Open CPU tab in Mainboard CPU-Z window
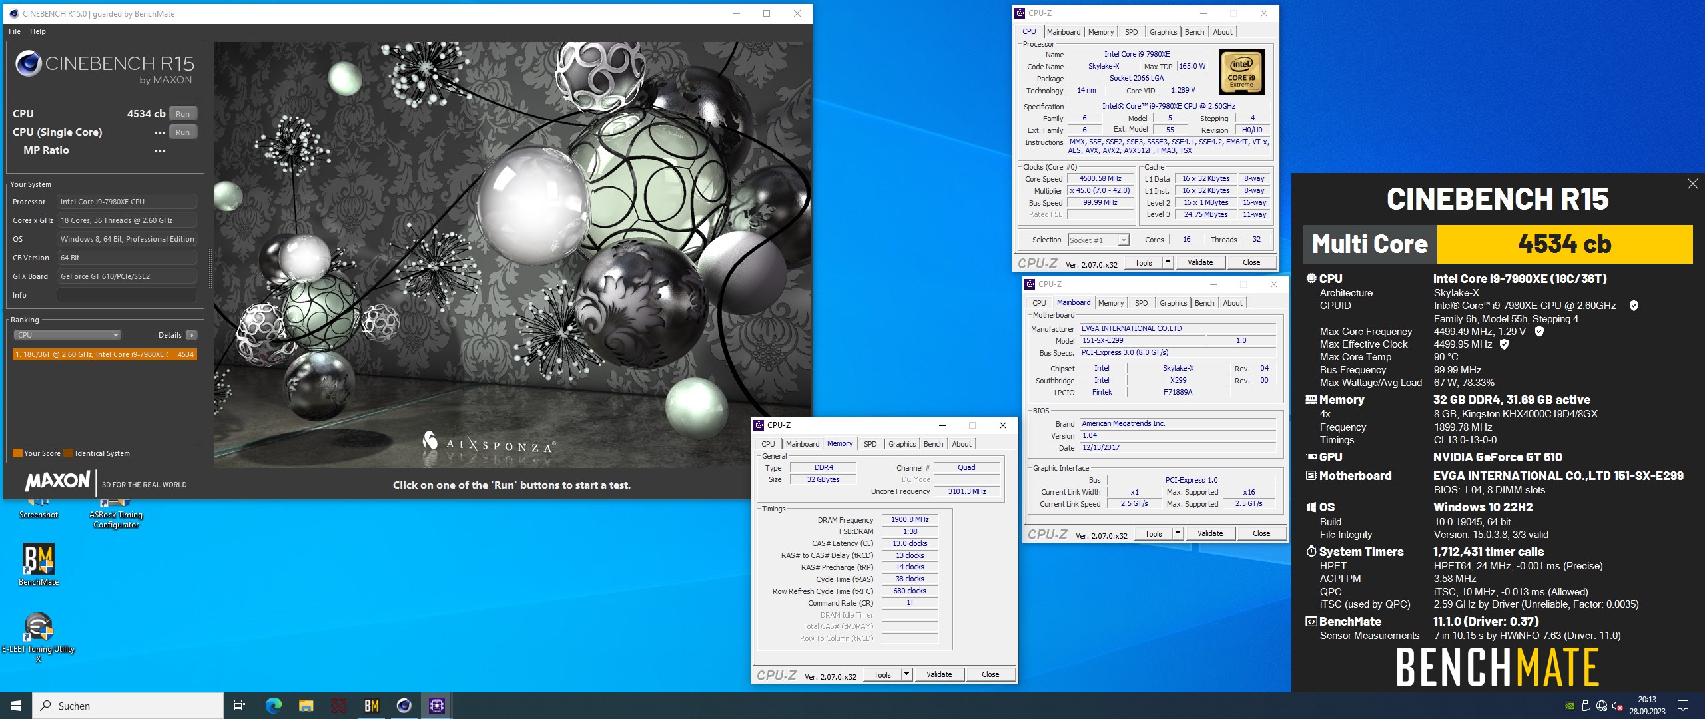Screen dimensions: 1705x719 coord(1039,303)
